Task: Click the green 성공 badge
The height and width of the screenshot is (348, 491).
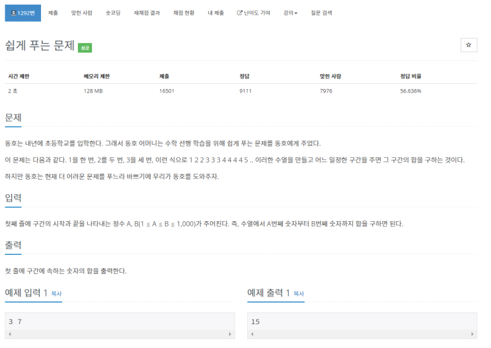Action: [x=85, y=48]
